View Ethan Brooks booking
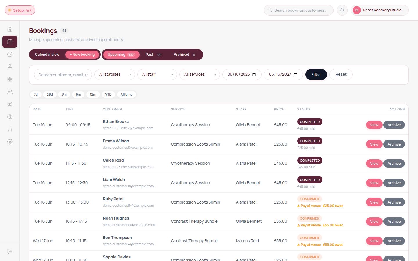Screen dimensions: 418x261 pyautogui.click(x=374, y=125)
